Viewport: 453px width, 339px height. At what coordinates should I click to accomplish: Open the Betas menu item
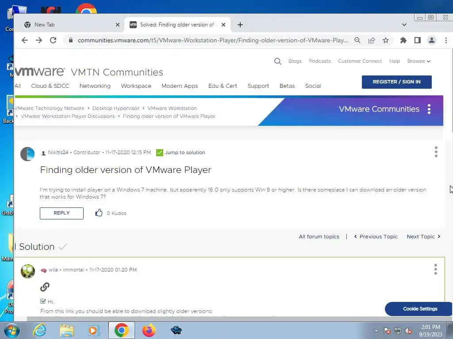tap(287, 86)
